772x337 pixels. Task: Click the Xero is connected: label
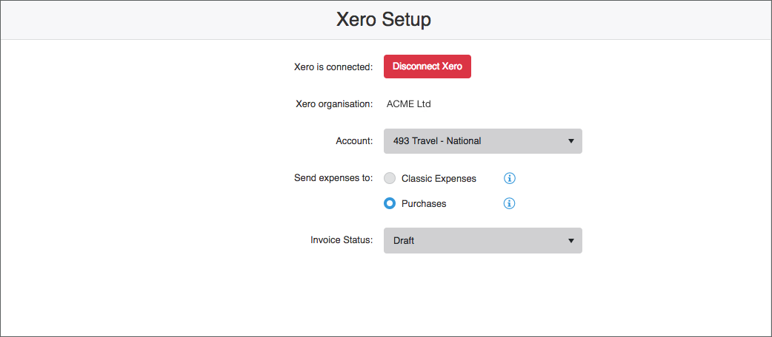coord(333,67)
